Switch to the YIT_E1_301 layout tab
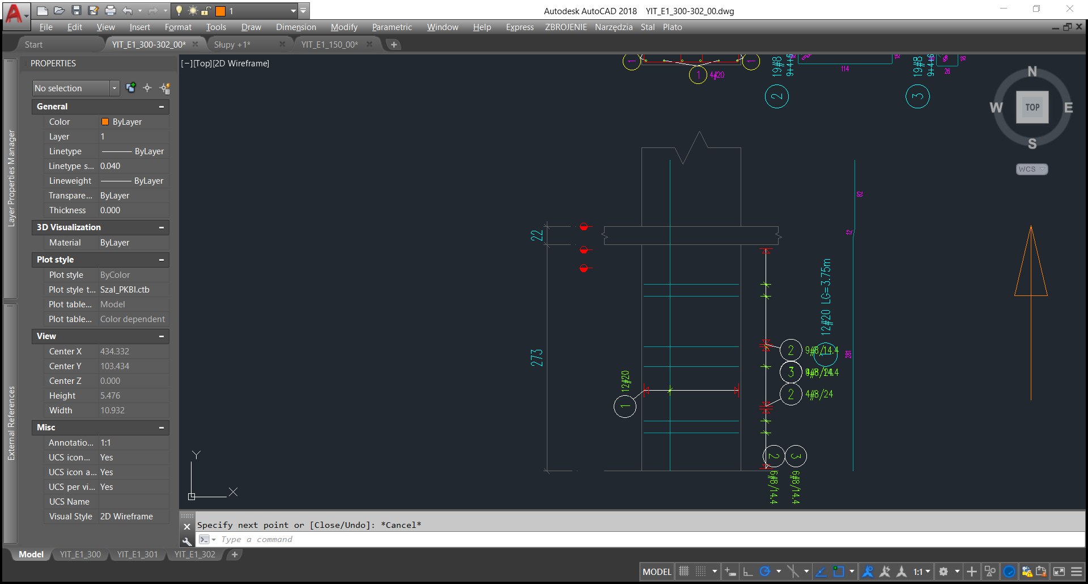This screenshot has width=1088, height=584. (x=137, y=555)
